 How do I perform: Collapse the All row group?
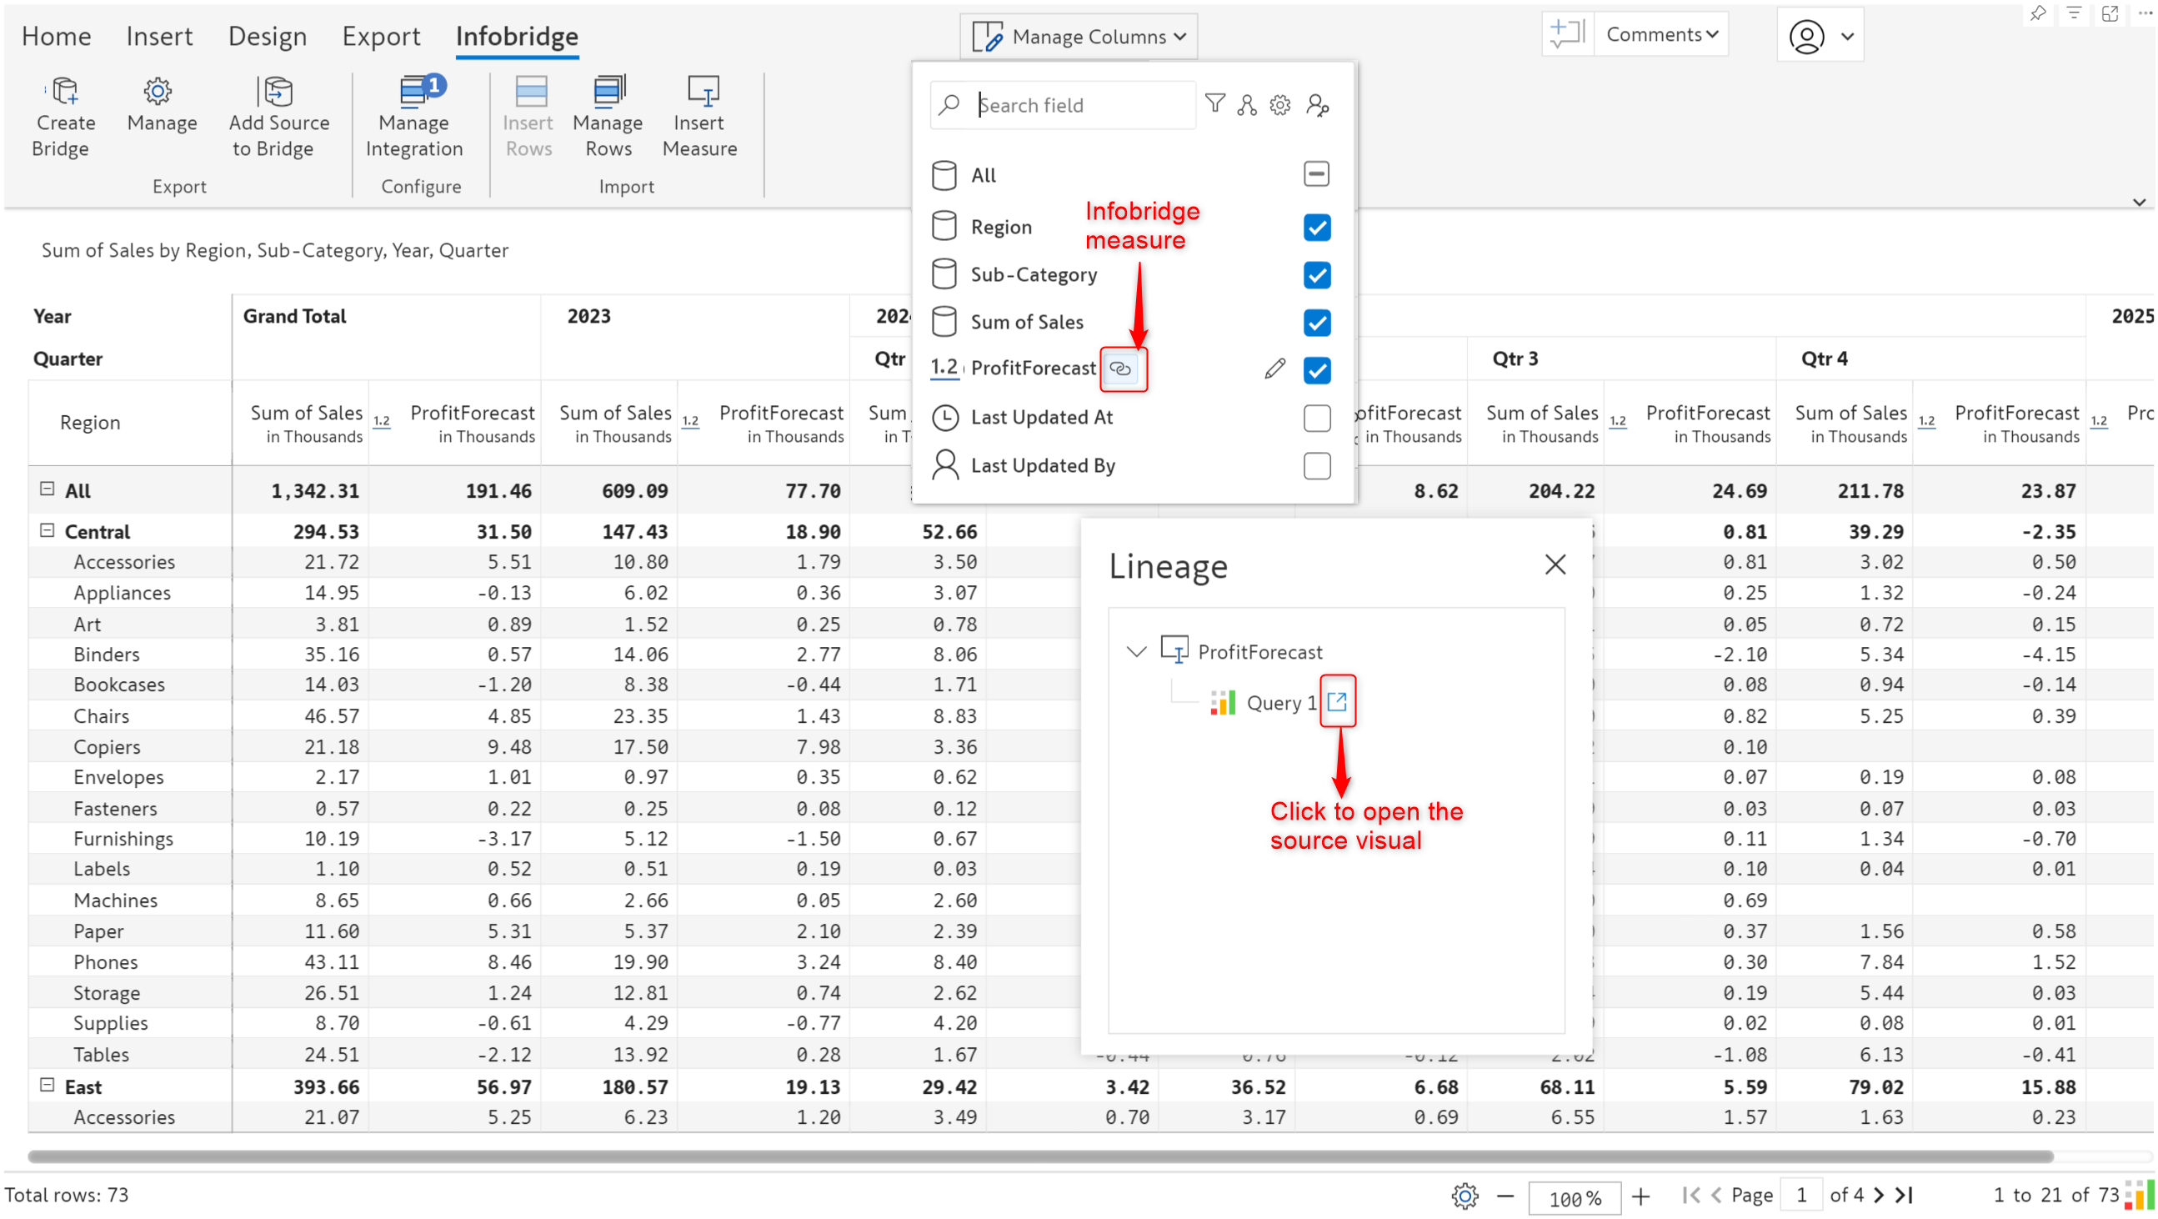47,489
